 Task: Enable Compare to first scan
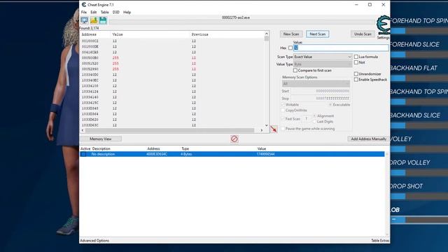295,70
